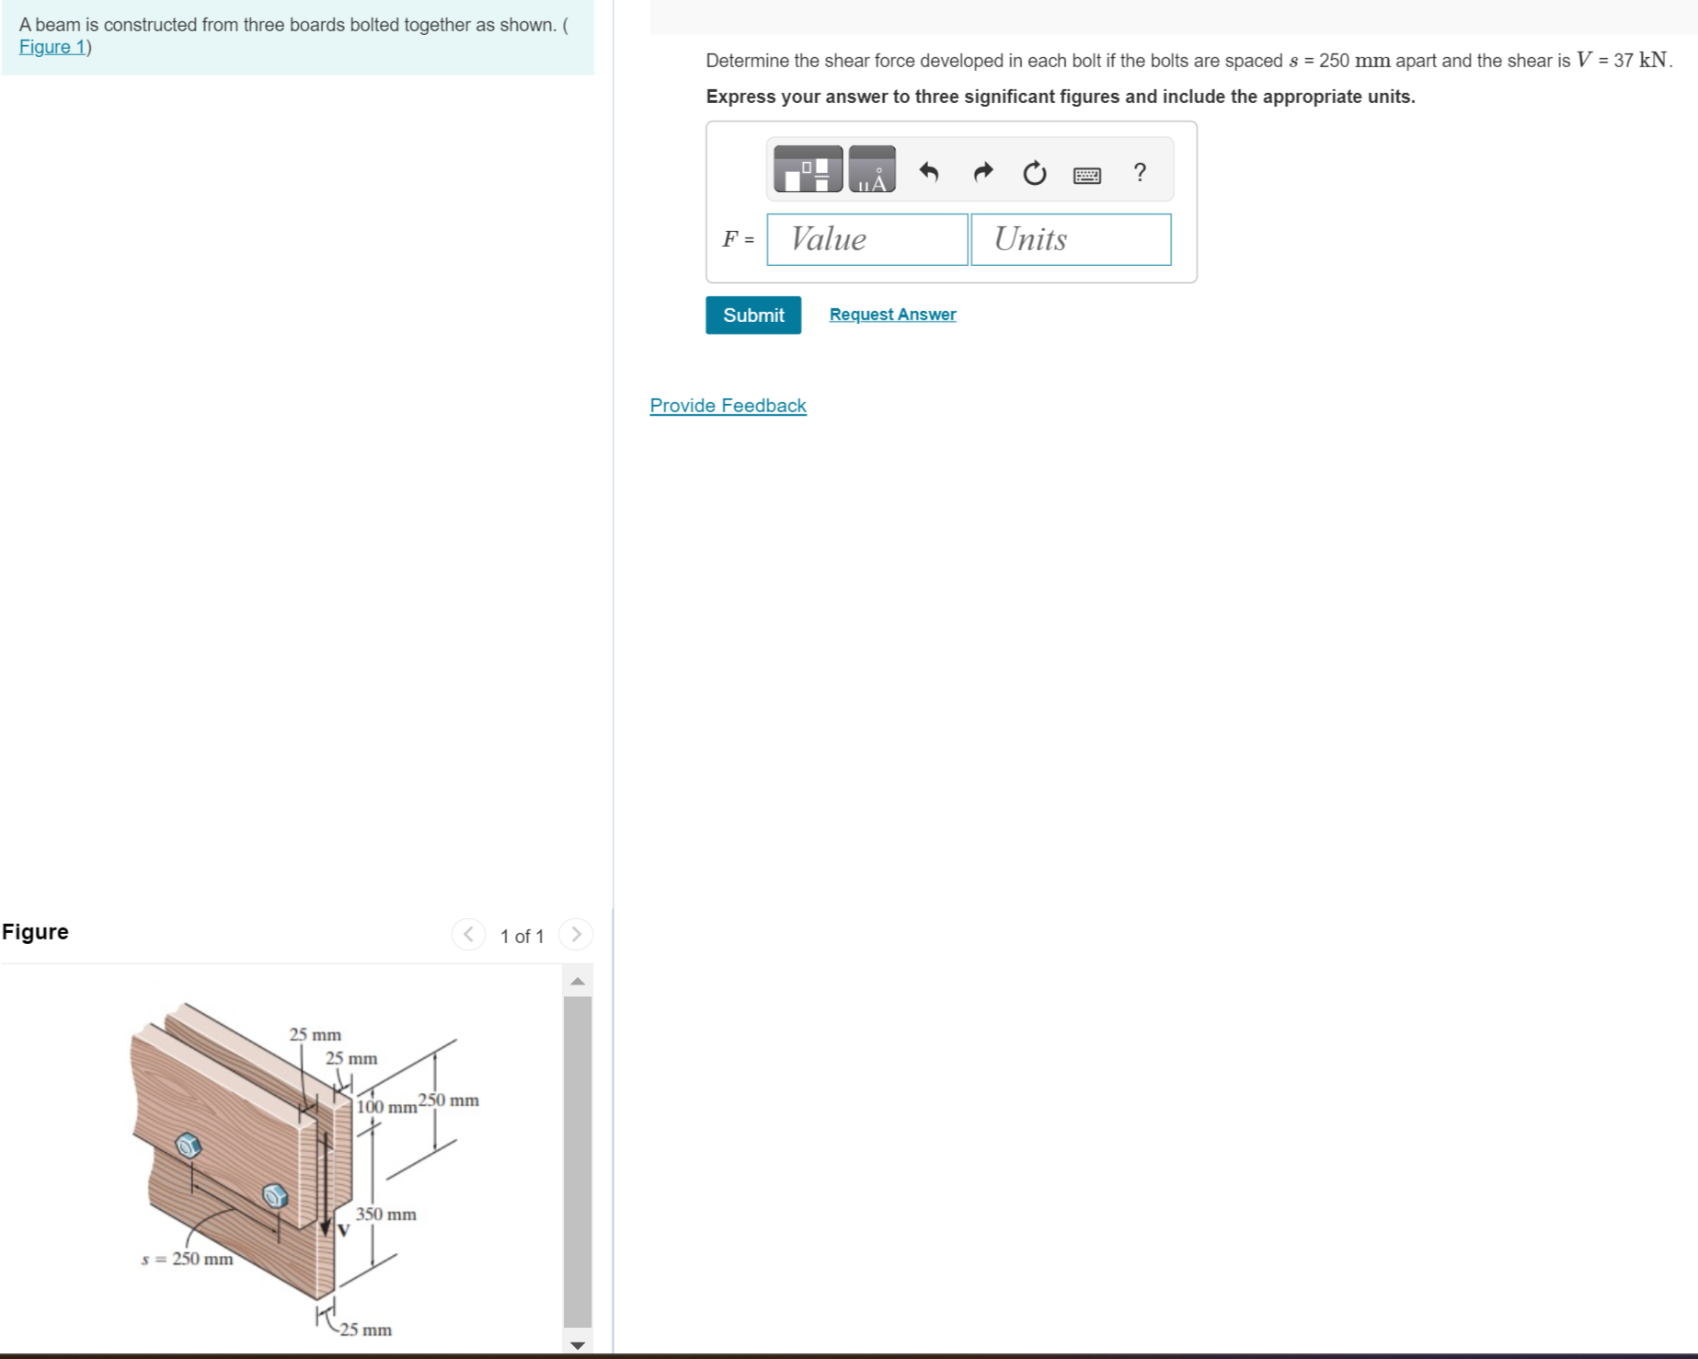
Task: Click Request Answer
Action: coord(890,314)
